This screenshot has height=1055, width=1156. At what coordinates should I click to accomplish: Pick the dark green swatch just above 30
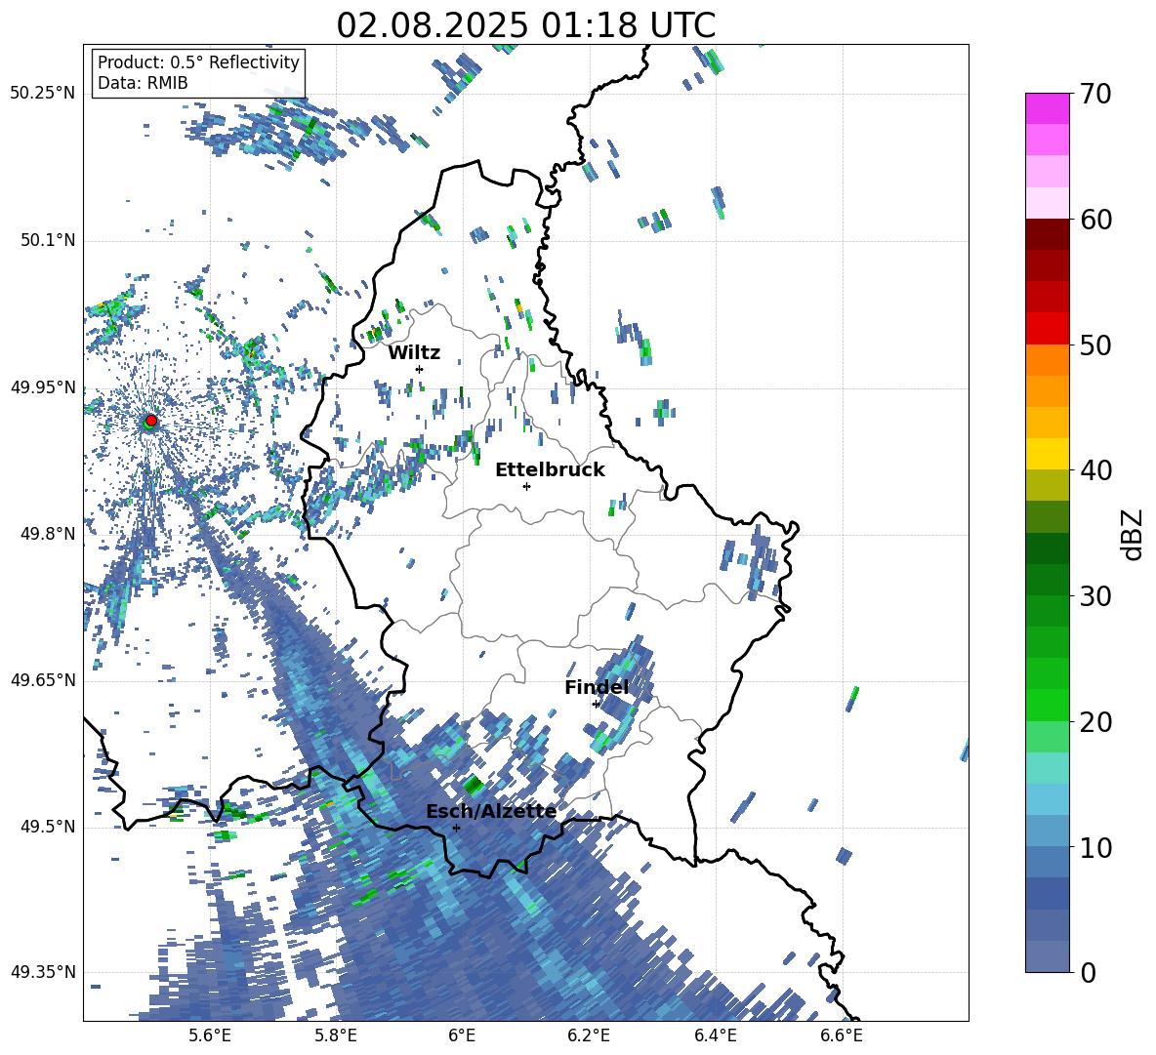coord(1047,579)
